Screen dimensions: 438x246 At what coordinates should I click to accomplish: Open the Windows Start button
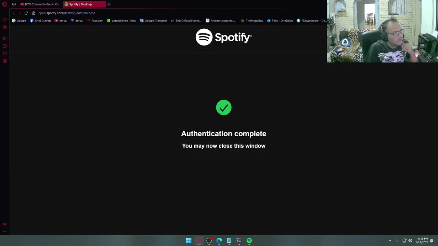(x=189, y=241)
